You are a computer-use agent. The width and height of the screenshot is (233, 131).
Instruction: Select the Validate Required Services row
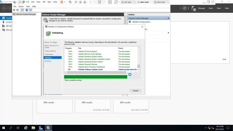(101, 64)
